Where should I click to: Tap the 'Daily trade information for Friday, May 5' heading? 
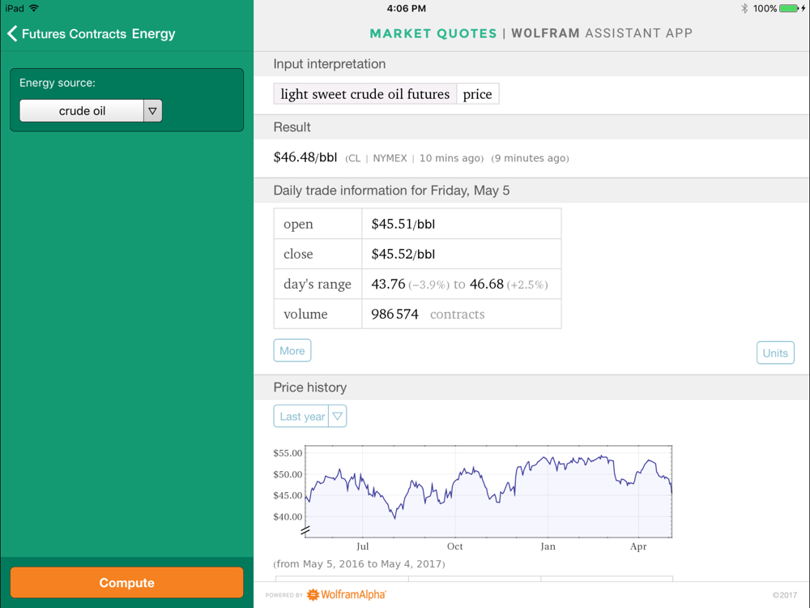click(391, 191)
